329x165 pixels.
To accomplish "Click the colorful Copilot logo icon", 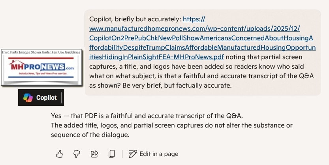I will (28, 98).
